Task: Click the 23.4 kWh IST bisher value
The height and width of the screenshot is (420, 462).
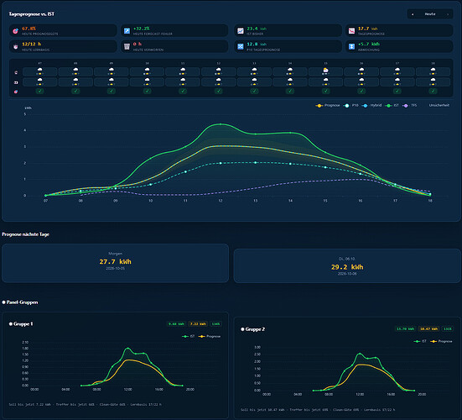Action: [257, 29]
